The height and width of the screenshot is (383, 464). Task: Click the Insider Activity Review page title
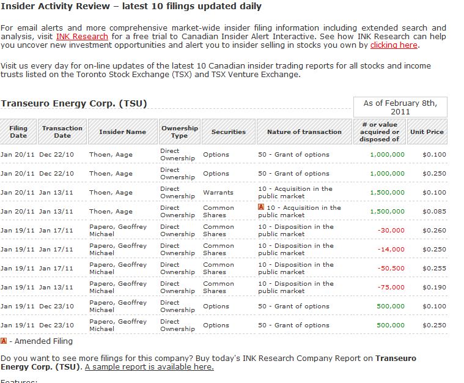131,7
